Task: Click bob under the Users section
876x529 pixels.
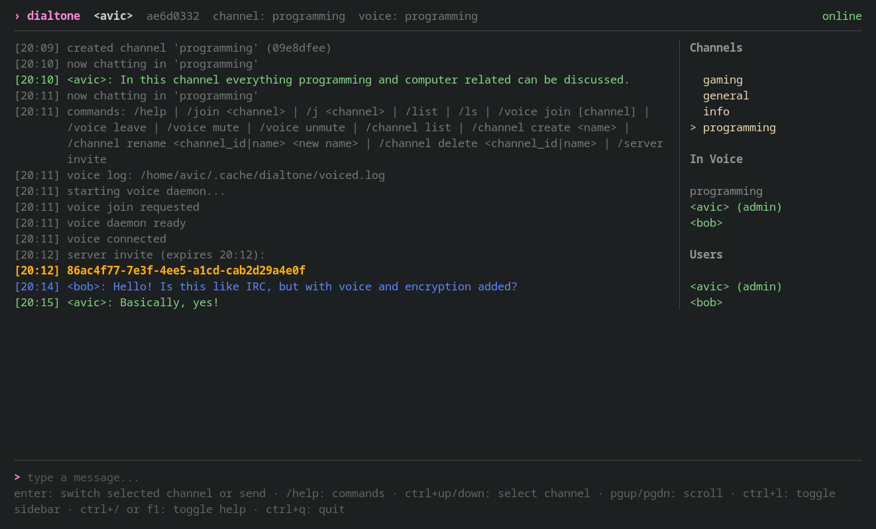Action: pyautogui.click(x=706, y=302)
